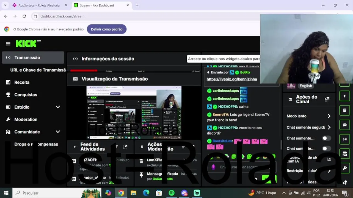
Task: Open URL e Chave de Transmissão
Action: (x=38, y=70)
